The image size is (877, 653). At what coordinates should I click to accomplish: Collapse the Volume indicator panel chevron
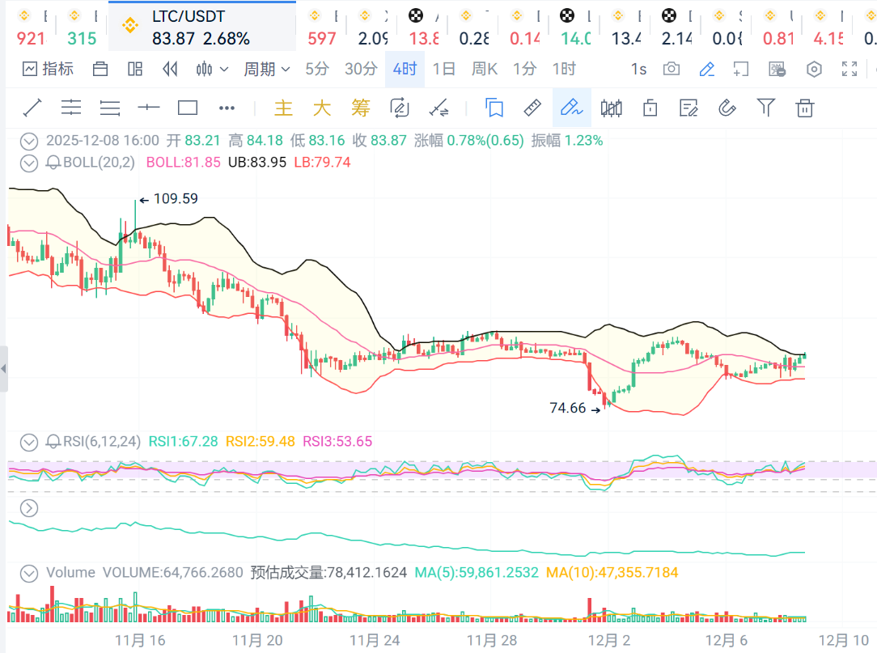(x=29, y=573)
